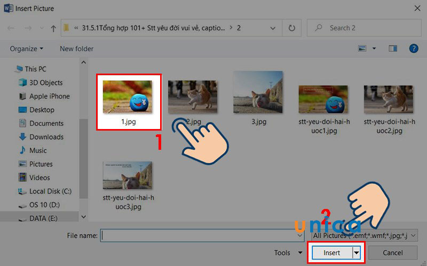
Task: Select DATA (E:) drive
Action: (37, 219)
